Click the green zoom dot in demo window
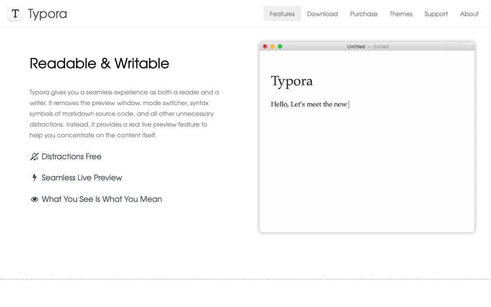This screenshot has width=491, height=307. tap(280, 46)
